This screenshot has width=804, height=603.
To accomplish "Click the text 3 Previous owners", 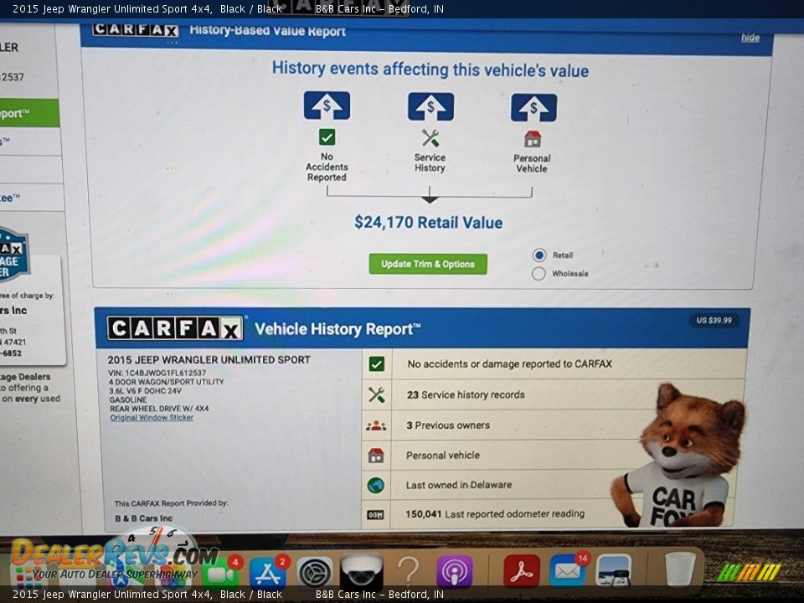I will (x=447, y=425).
